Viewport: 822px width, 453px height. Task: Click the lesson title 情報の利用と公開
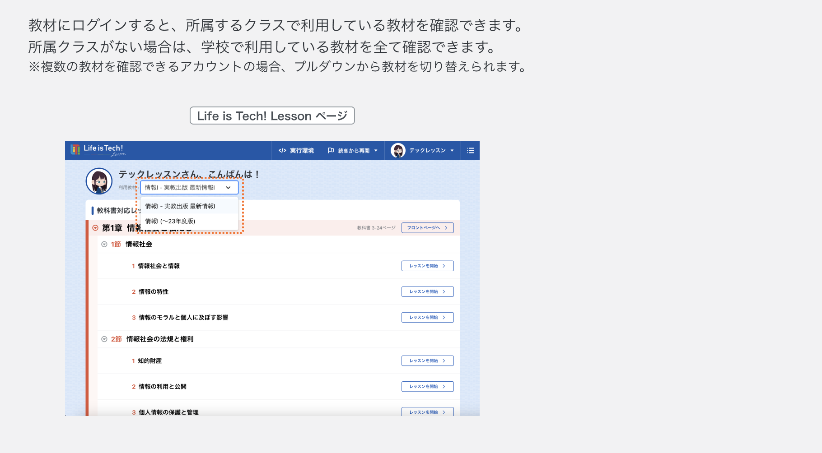point(163,387)
